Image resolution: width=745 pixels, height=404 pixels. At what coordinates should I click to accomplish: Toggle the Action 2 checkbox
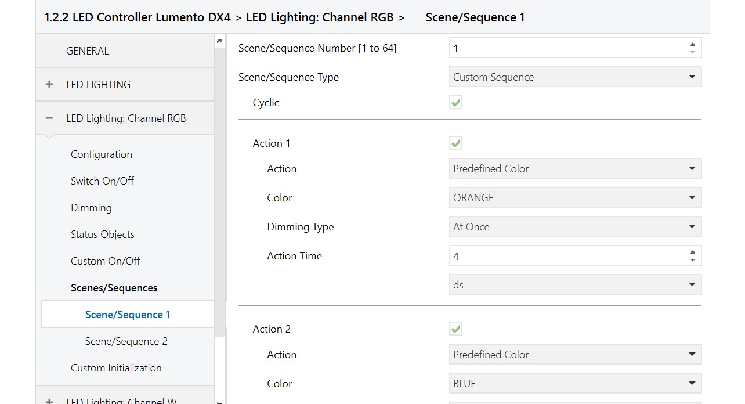coord(455,329)
